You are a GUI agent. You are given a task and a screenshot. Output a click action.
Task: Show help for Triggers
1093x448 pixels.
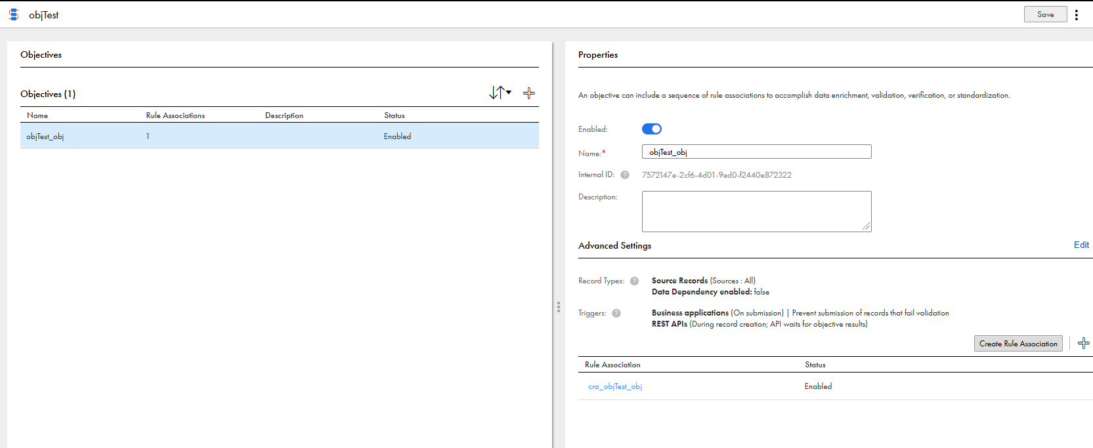point(616,313)
